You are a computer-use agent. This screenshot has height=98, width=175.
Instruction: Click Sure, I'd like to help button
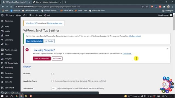click(34, 41)
